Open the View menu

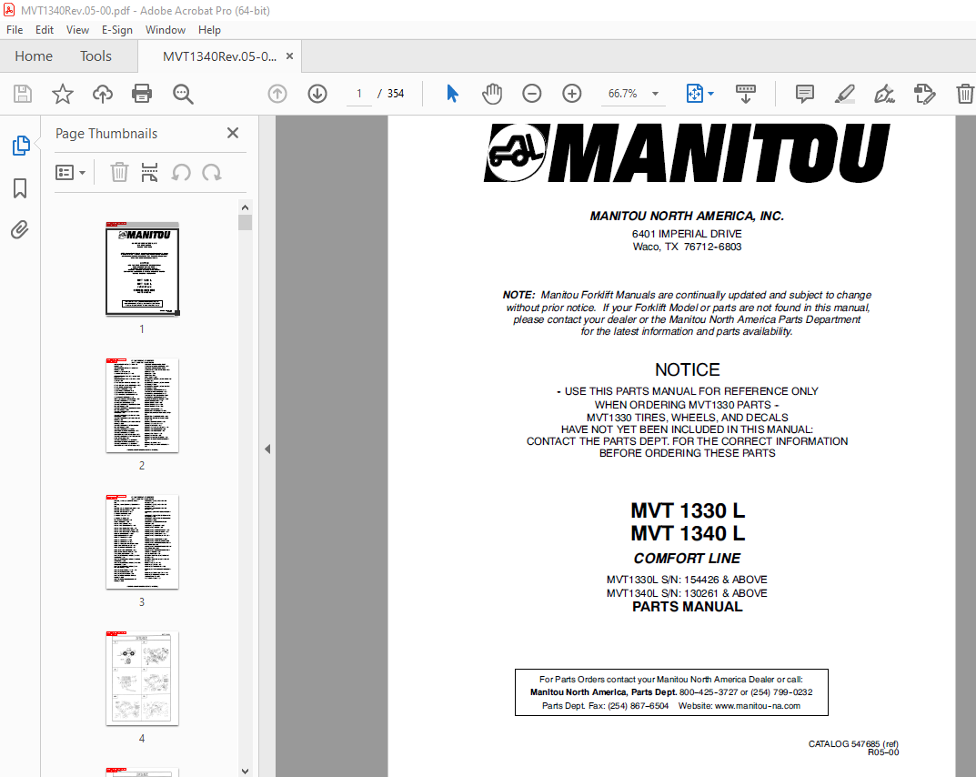(78, 30)
